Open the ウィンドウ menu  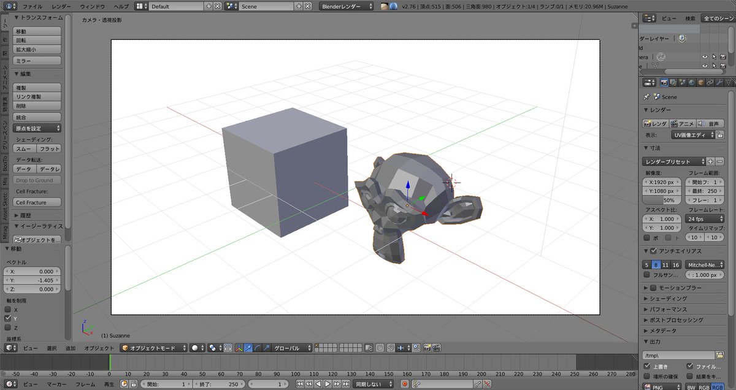(x=93, y=6)
